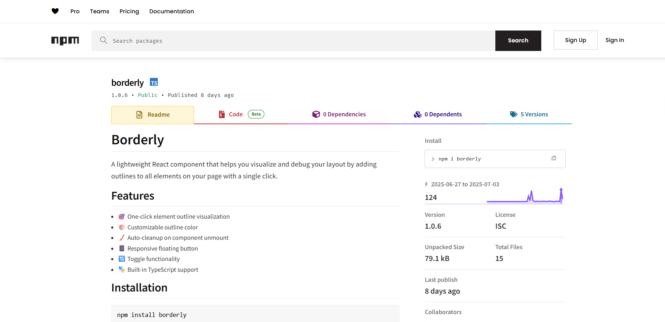Click the magnifying glass search icon
The height and width of the screenshot is (322, 665).
[104, 40]
